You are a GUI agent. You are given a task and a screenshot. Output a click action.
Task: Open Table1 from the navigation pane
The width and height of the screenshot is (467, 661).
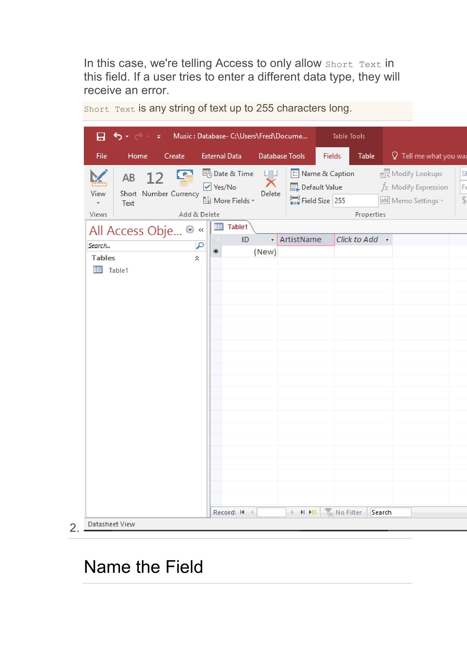[118, 270]
